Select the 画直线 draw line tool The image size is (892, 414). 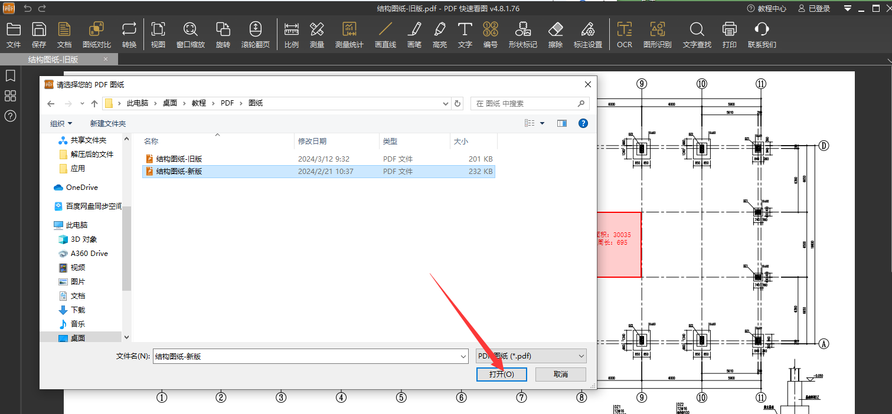(x=385, y=34)
